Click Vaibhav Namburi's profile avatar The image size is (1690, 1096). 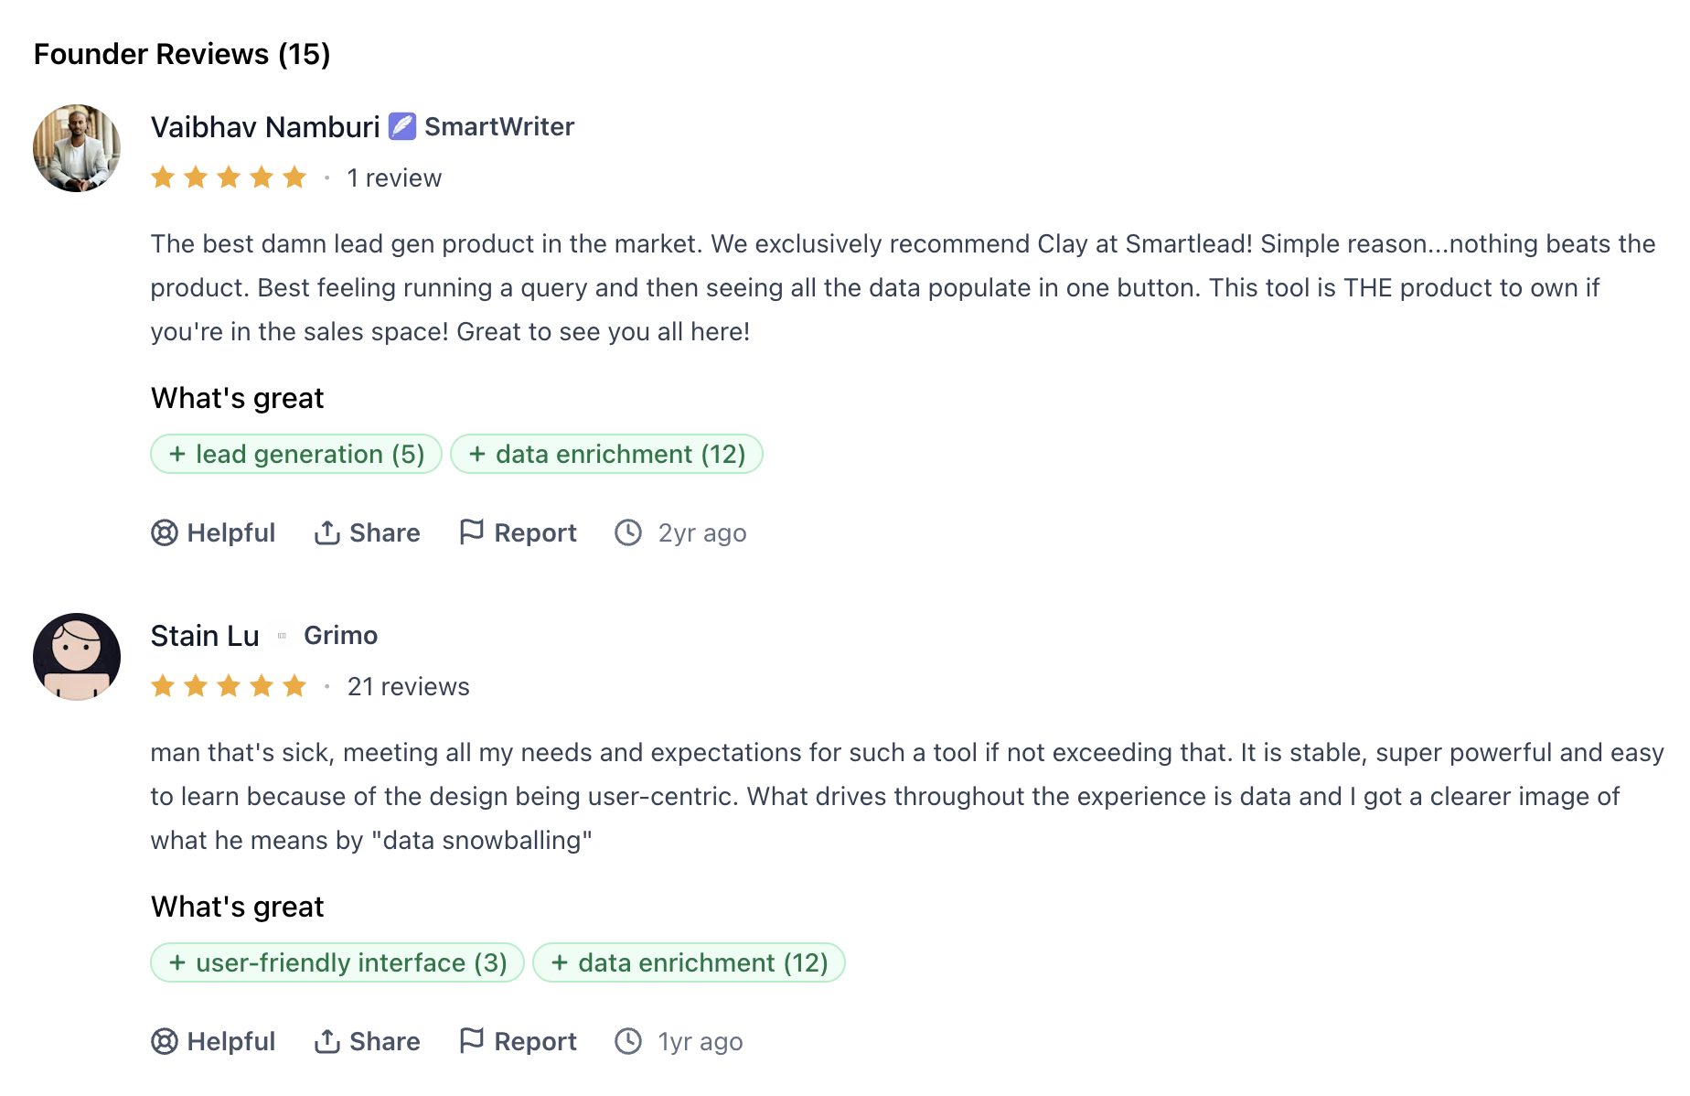coord(77,148)
